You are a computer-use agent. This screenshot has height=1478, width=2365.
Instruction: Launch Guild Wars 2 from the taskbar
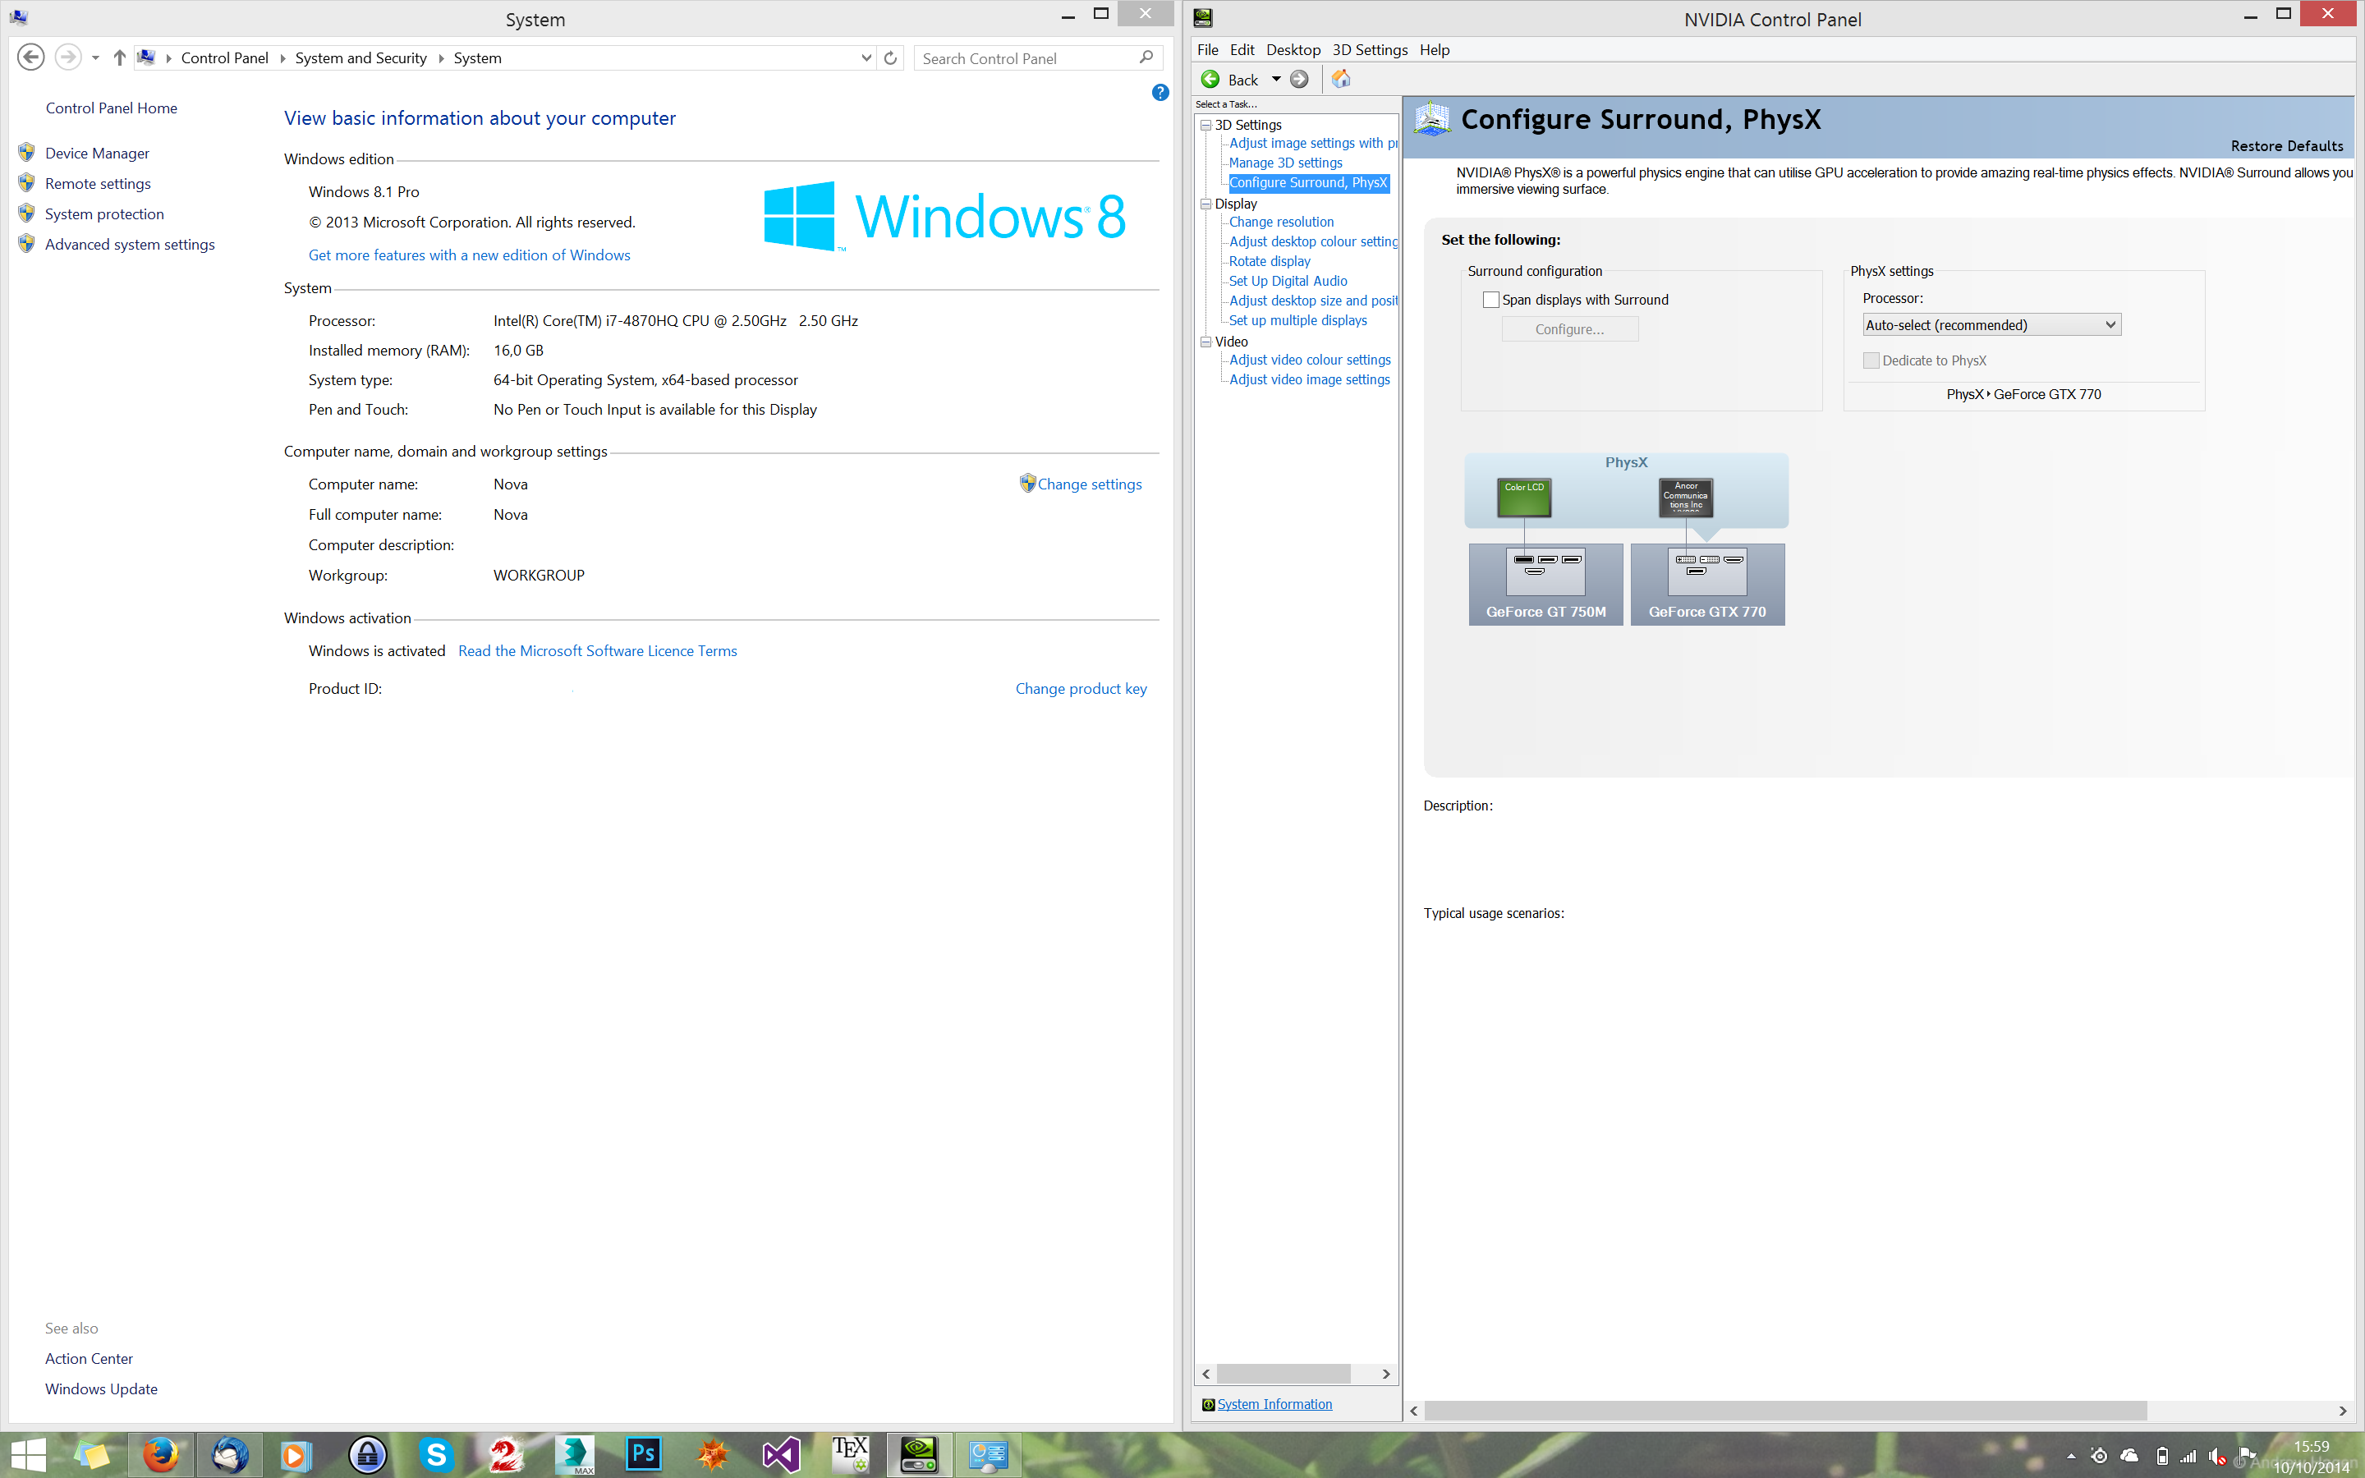coord(505,1454)
